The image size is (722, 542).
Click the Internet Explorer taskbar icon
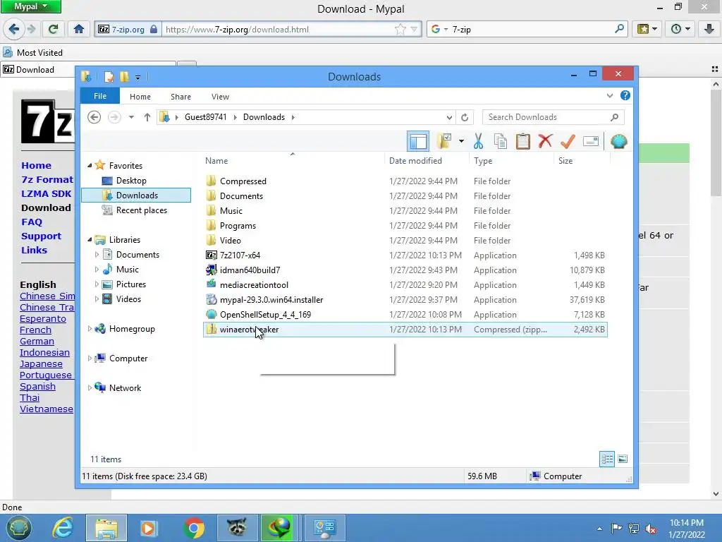pos(63,528)
